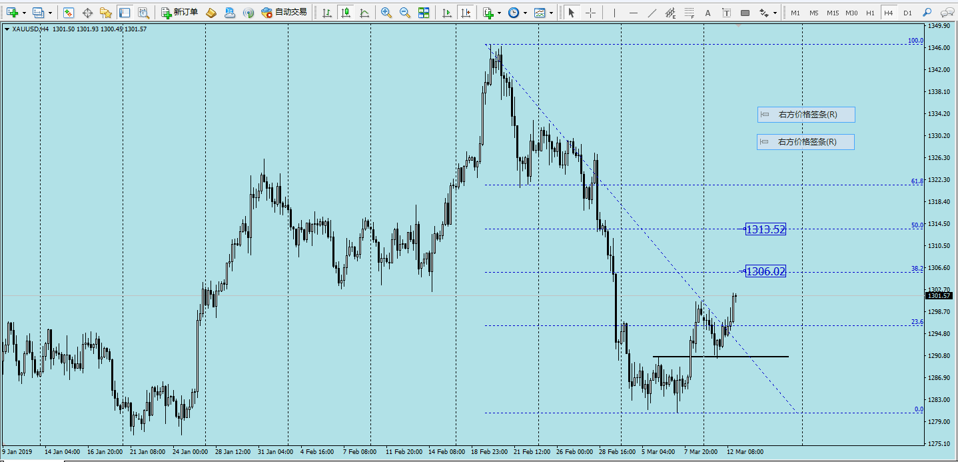
Task: Open the periods clock icon
Action: tap(514, 13)
